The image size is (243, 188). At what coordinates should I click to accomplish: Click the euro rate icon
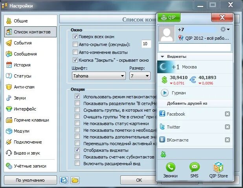click(x=193, y=80)
